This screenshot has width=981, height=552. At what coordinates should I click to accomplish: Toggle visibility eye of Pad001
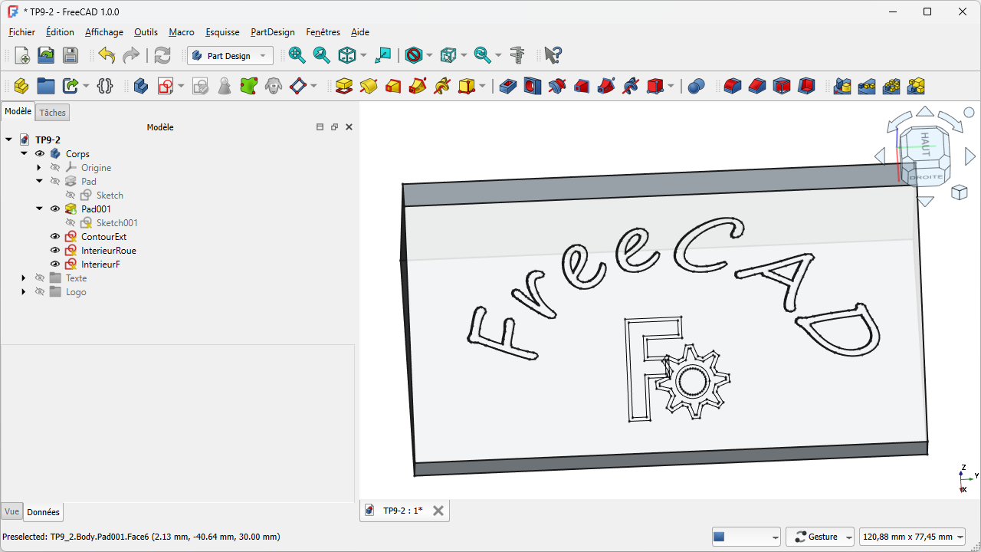point(55,209)
